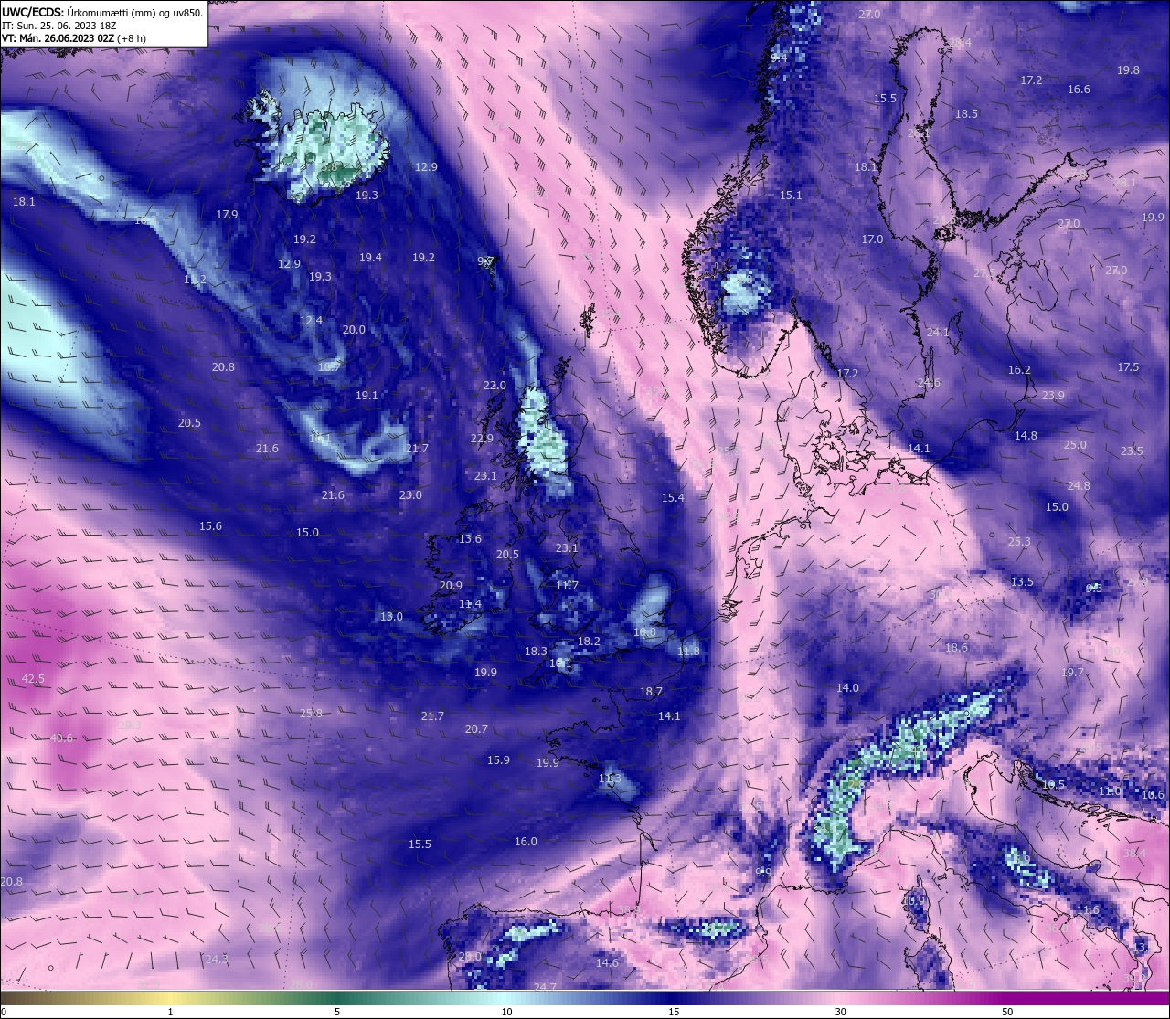The width and height of the screenshot is (1170, 1019).
Task: Click the 19.8 value in the top-right corner
Action: click(x=1128, y=70)
